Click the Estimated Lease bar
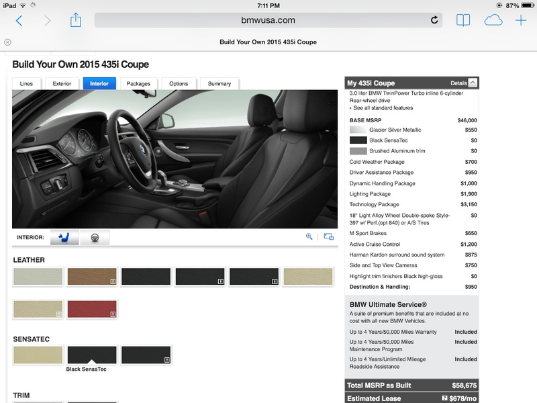Viewport: 537px width, 403px height. pyautogui.click(x=411, y=398)
